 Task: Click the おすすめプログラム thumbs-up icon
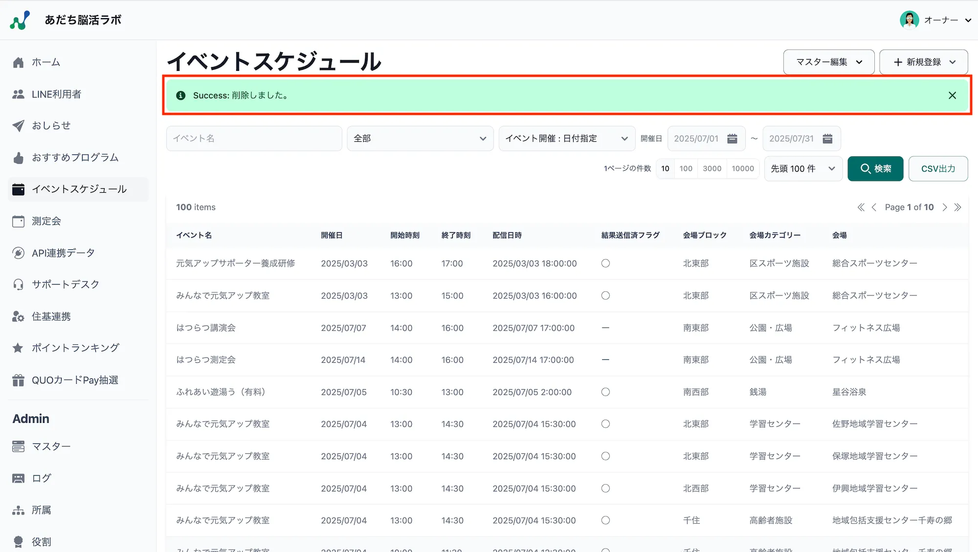point(19,157)
